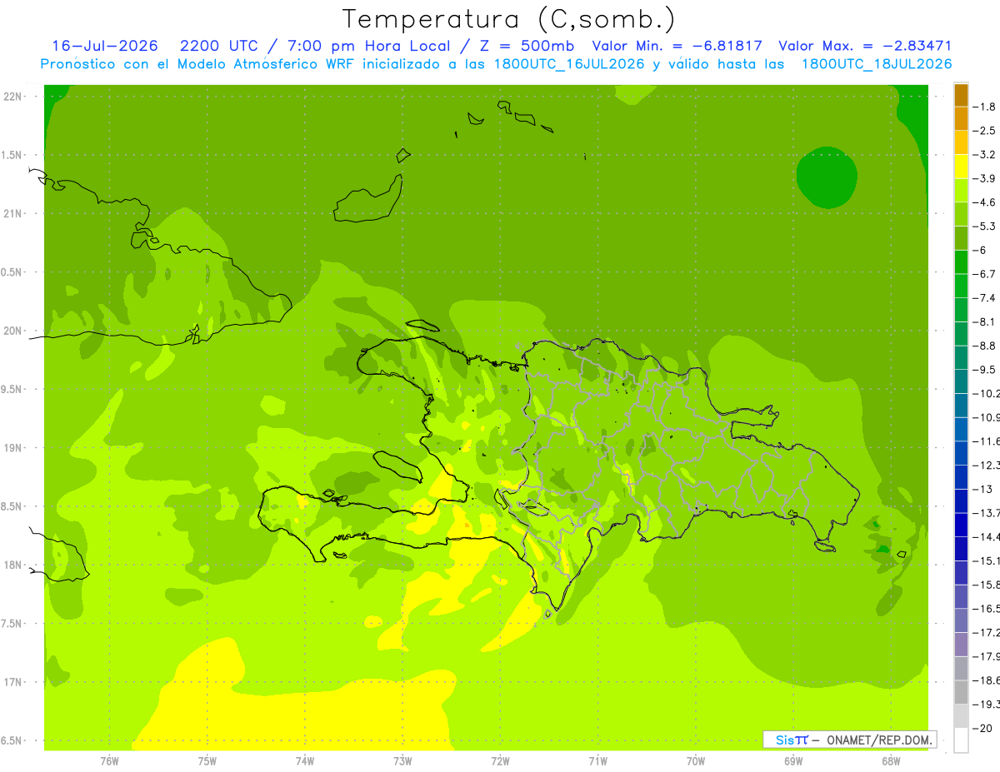Click the title 'Temperatura (C,somb.)'

pyautogui.click(x=509, y=19)
